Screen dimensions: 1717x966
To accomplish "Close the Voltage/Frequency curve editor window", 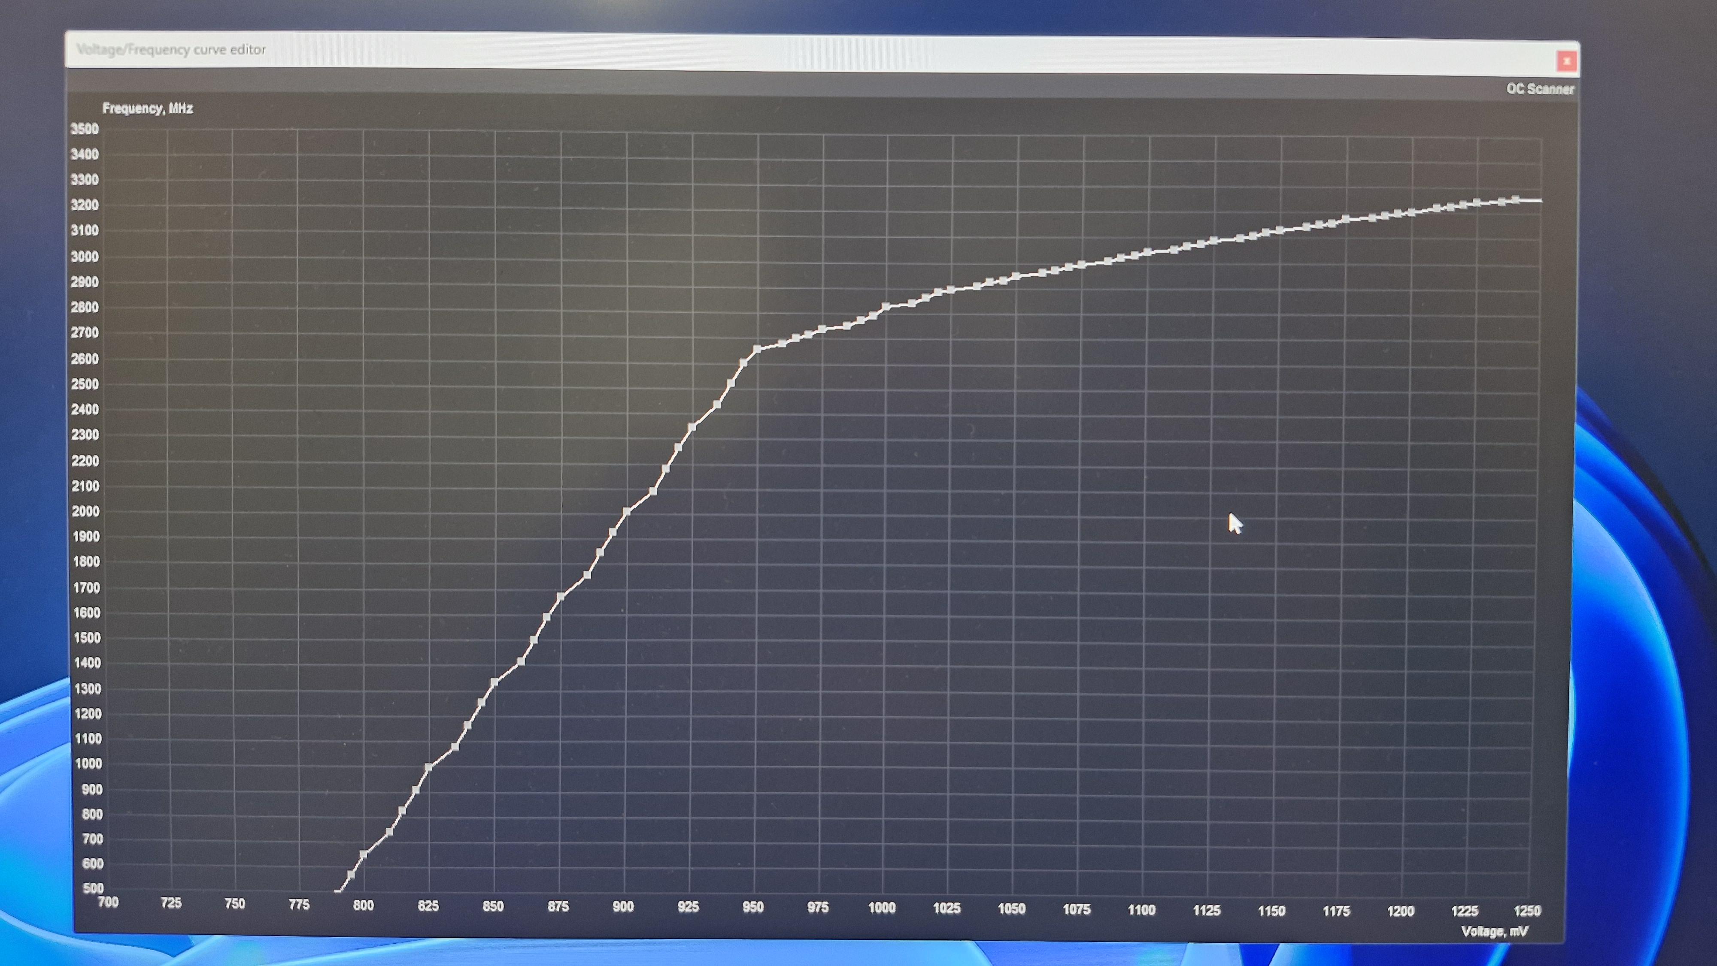I will pos(1566,61).
